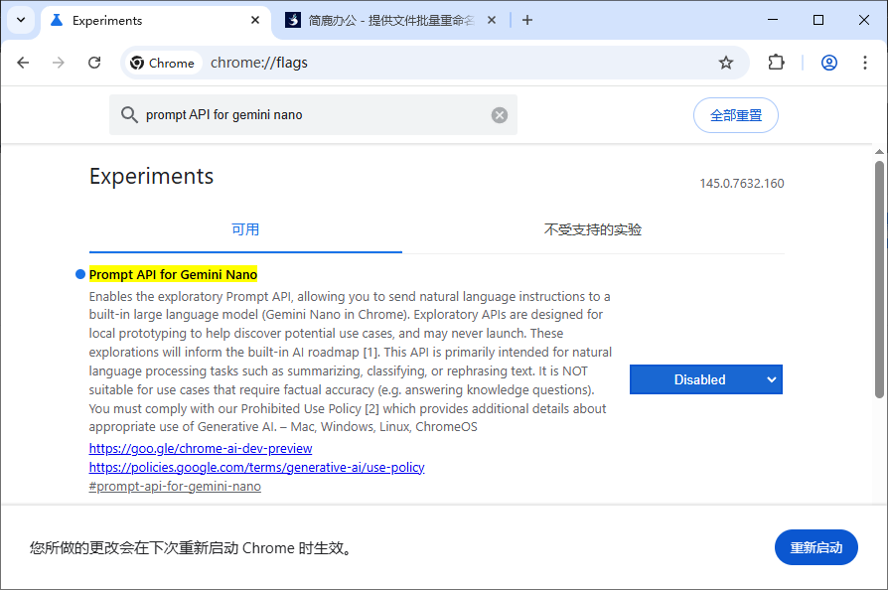Image resolution: width=888 pixels, height=590 pixels.
Task: Click the Chrome logo badge in the address bar
Action: pos(163,62)
